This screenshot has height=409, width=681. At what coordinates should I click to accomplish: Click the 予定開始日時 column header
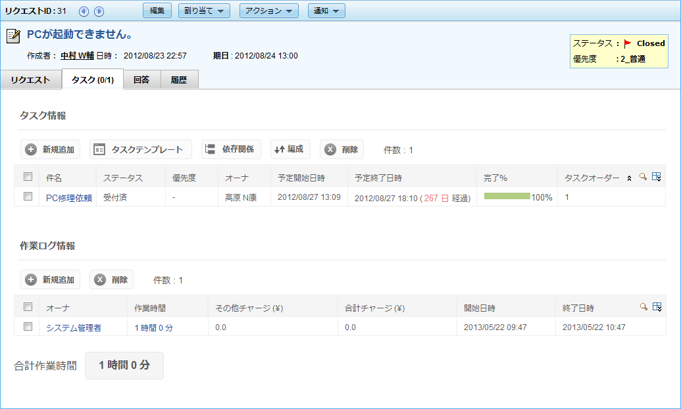coord(301,178)
